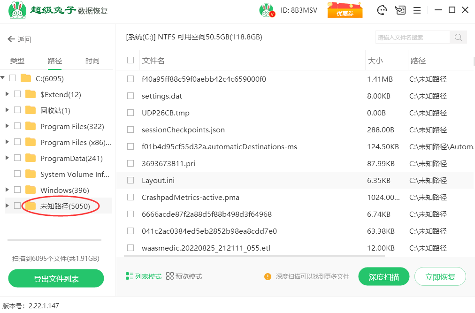The height and width of the screenshot is (313, 475).
Task: Expand the ProgramData(241) tree node
Action: point(7,158)
